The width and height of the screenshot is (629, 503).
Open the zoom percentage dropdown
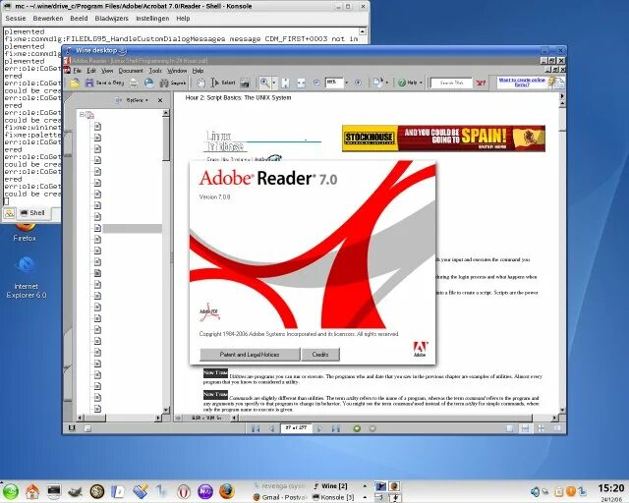(x=346, y=83)
